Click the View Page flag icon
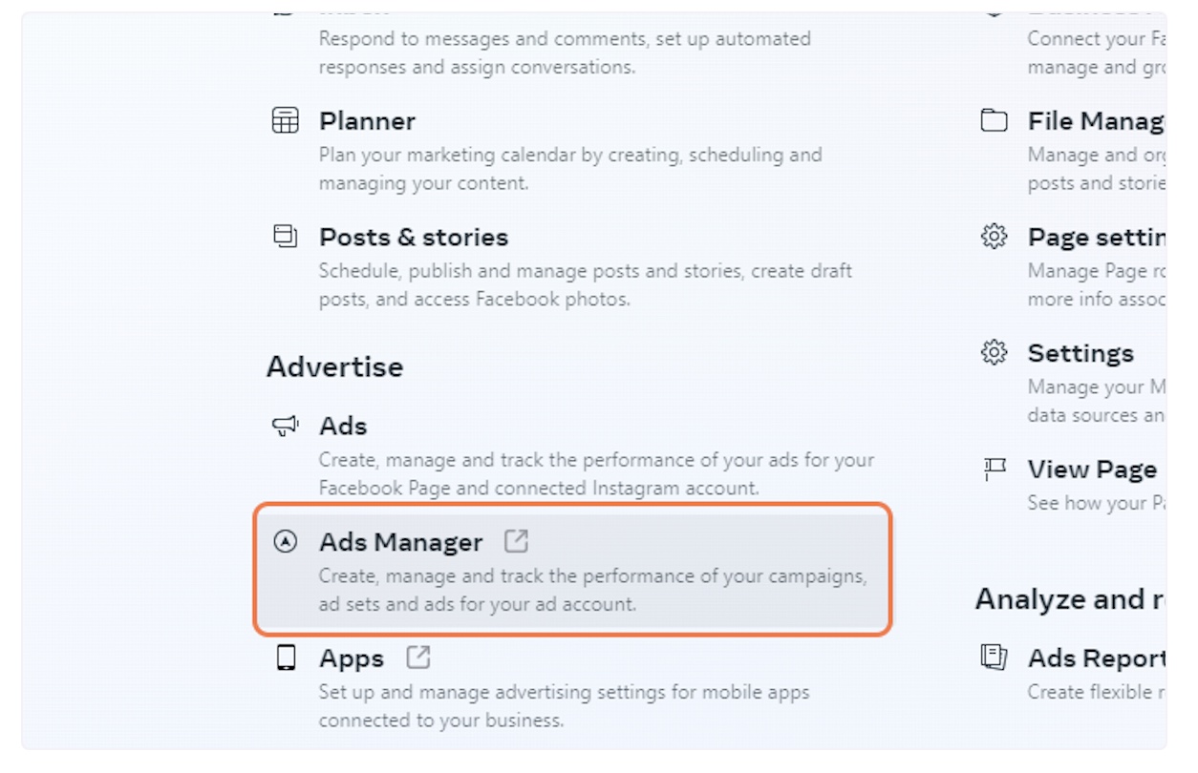The width and height of the screenshot is (1198, 773). point(995,469)
